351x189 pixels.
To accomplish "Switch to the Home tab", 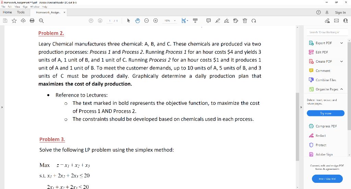I will [8, 12].
